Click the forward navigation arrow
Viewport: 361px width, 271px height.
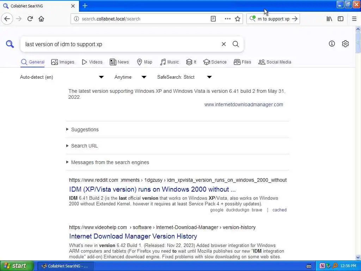[19, 19]
